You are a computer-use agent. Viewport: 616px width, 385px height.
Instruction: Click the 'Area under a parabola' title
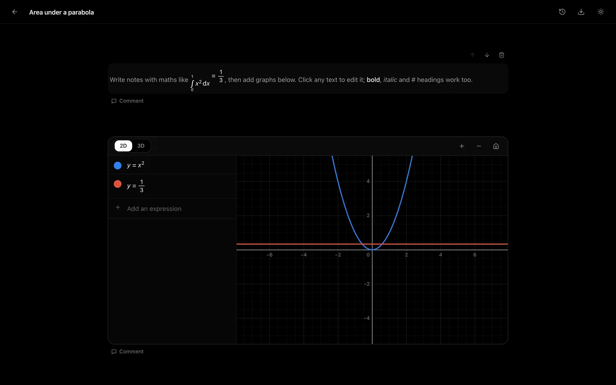(x=62, y=12)
